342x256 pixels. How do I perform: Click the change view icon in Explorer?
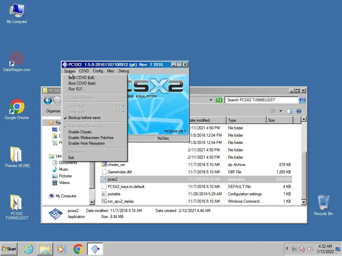[x=273, y=111]
